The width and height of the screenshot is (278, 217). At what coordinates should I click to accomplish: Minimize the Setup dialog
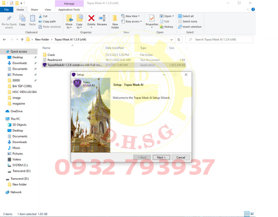(164, 75)
